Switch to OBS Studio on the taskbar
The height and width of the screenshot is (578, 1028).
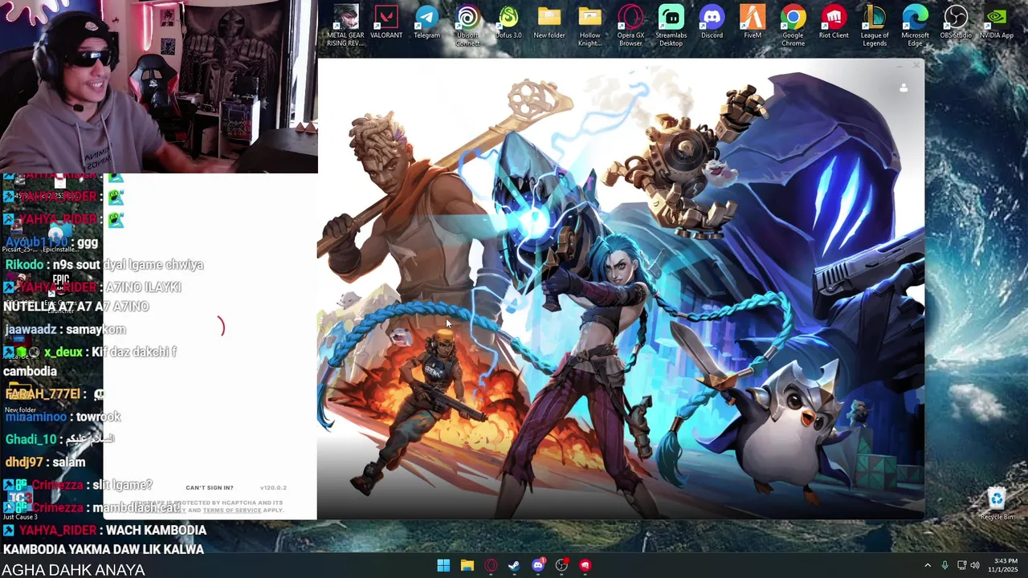(561, 565)
